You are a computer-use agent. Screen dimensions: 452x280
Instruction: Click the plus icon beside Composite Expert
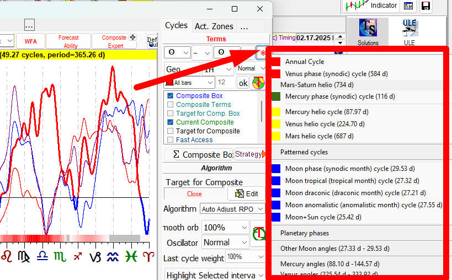pos(132,38)
